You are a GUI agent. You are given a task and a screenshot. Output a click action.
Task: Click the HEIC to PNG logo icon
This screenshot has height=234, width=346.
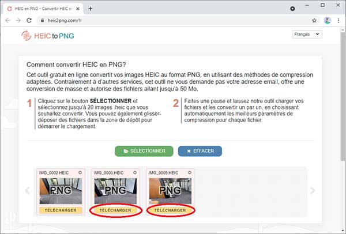tap(27, 36)
